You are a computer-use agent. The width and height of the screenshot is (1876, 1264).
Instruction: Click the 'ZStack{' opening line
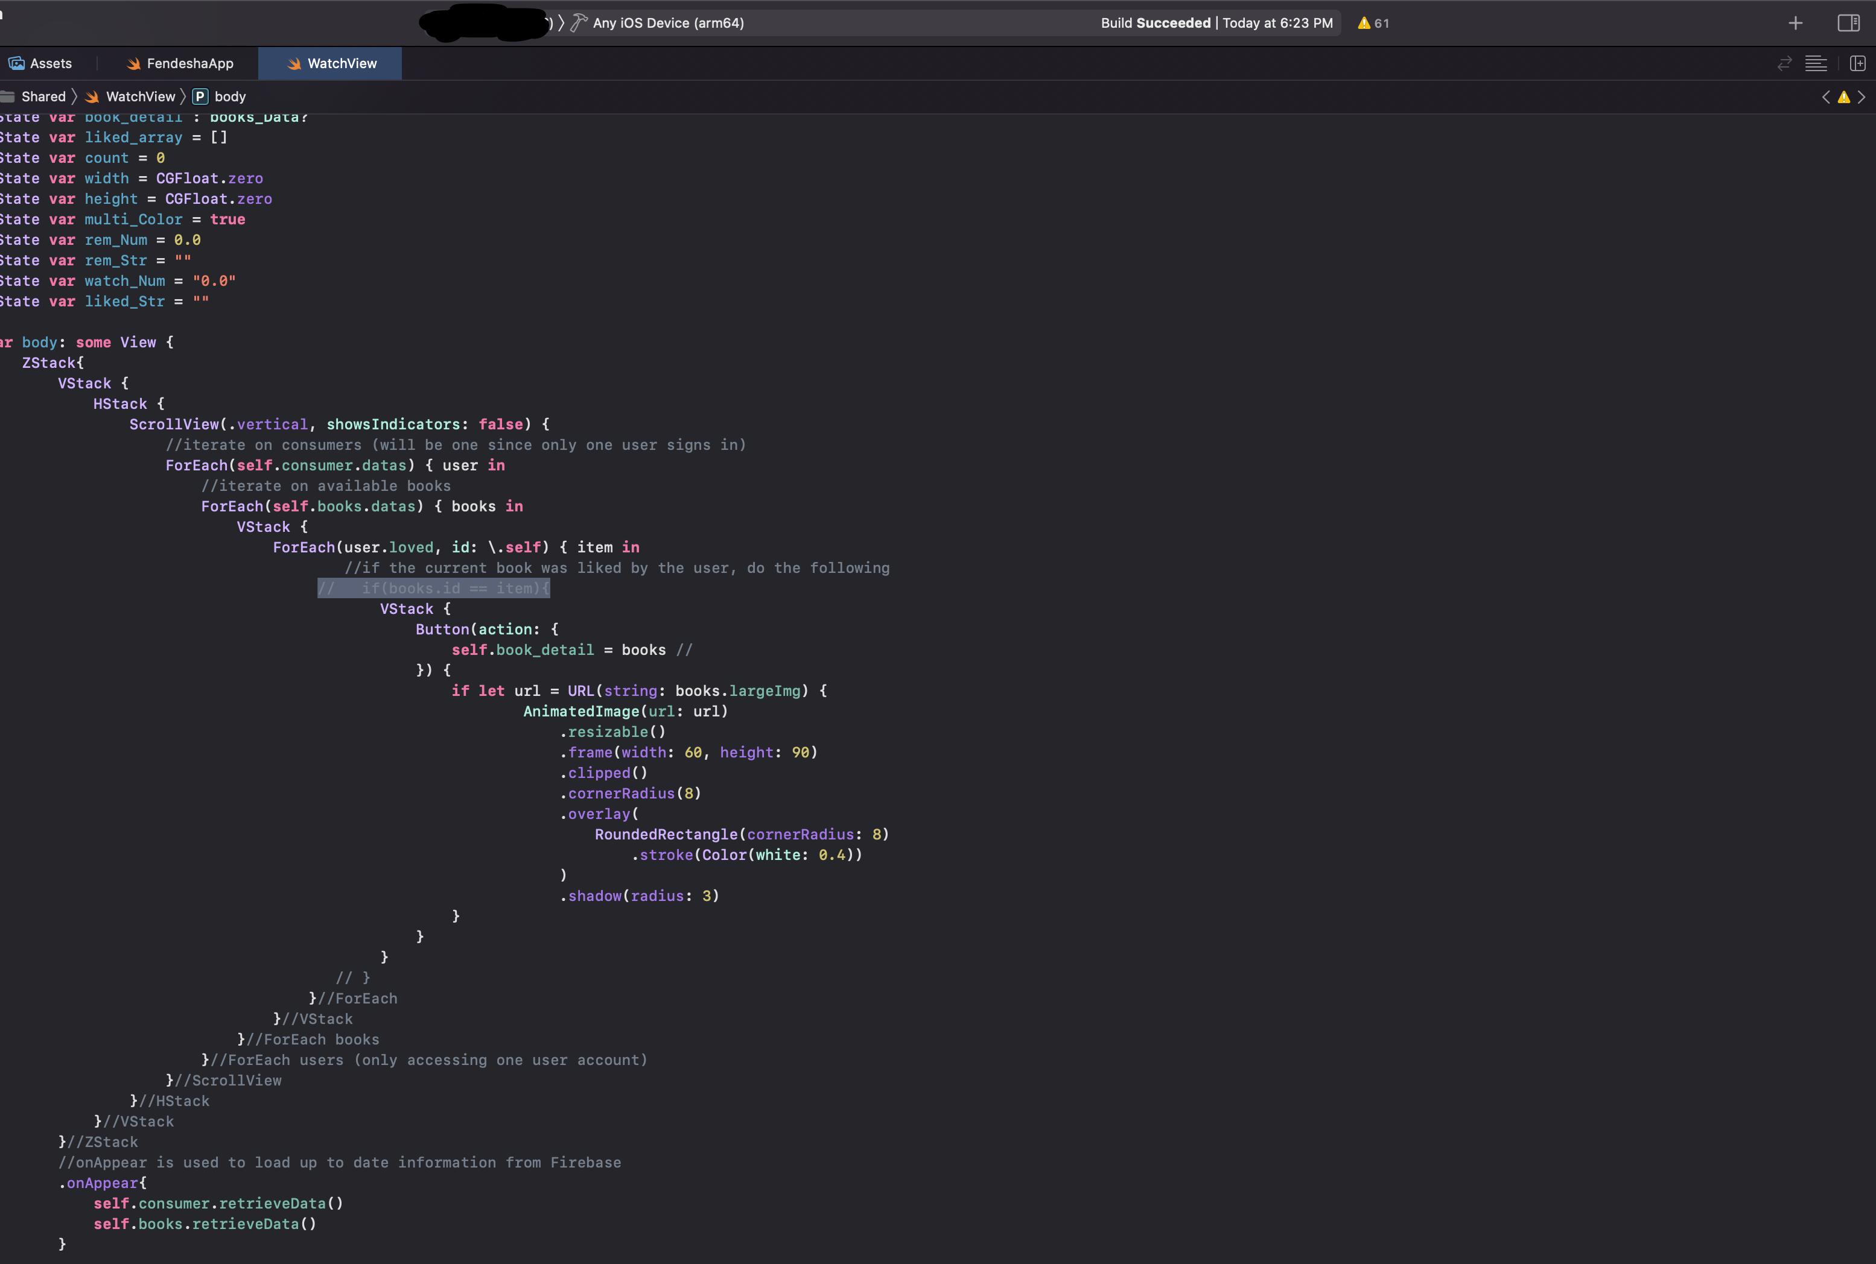pyautogui.click(x=53, y=363)
